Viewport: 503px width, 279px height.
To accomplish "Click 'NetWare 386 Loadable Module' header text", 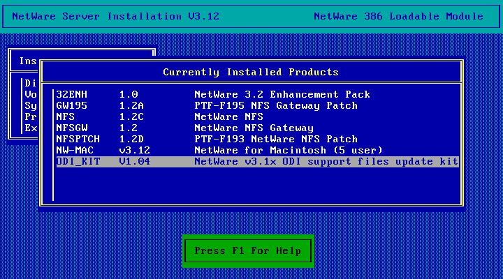I will point(398,16).
